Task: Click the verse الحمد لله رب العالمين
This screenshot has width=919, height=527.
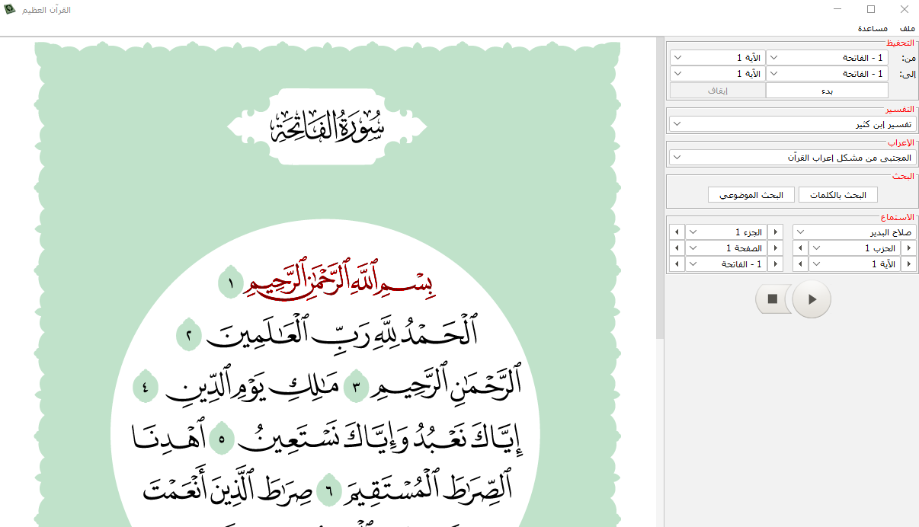Action: click(342, 332)
